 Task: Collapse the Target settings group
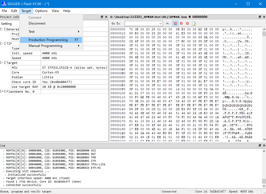3,63
